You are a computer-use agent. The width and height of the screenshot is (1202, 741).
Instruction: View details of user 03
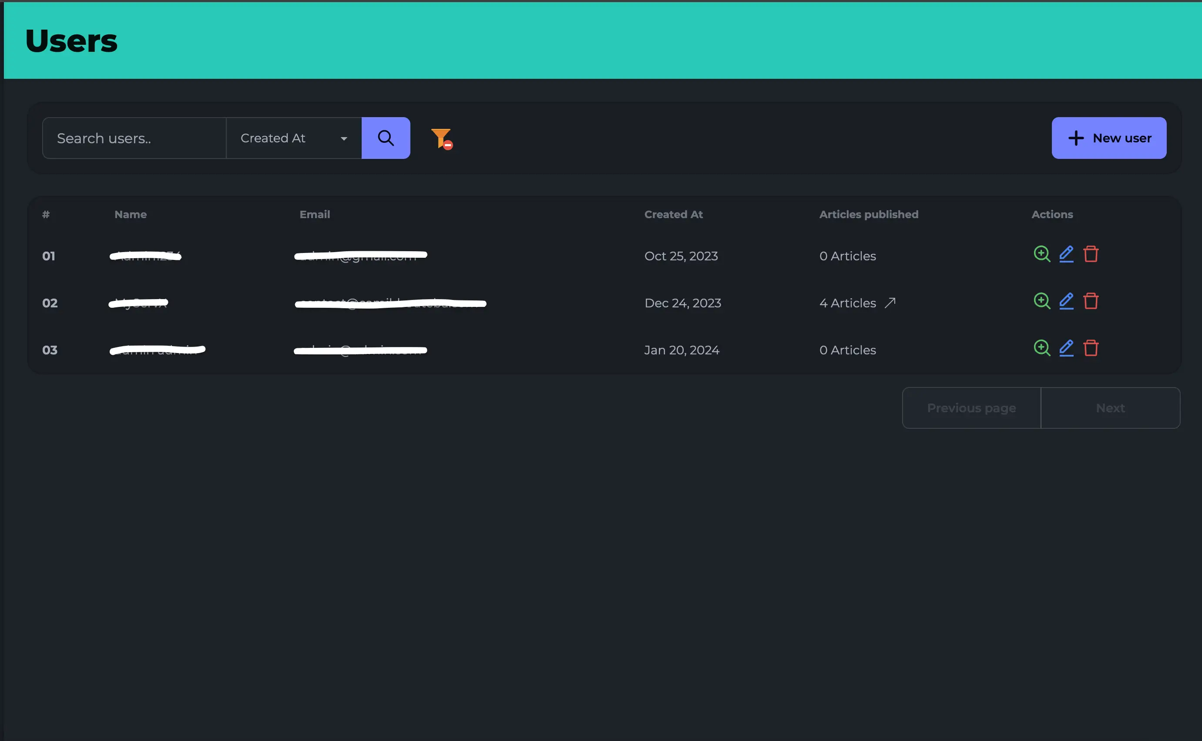pyautogui.click(x=1041, y=348)
